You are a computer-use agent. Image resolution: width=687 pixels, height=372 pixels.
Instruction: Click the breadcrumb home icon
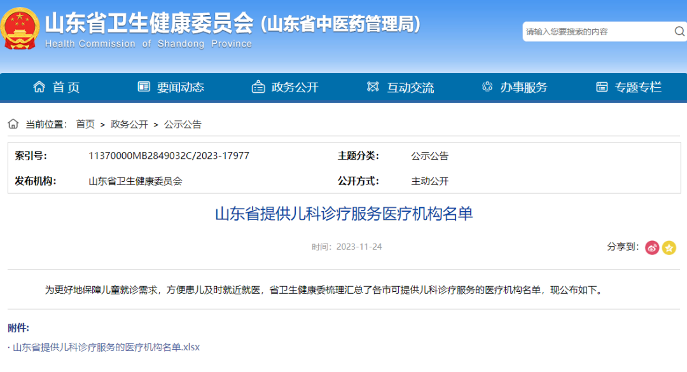(13, 124)
